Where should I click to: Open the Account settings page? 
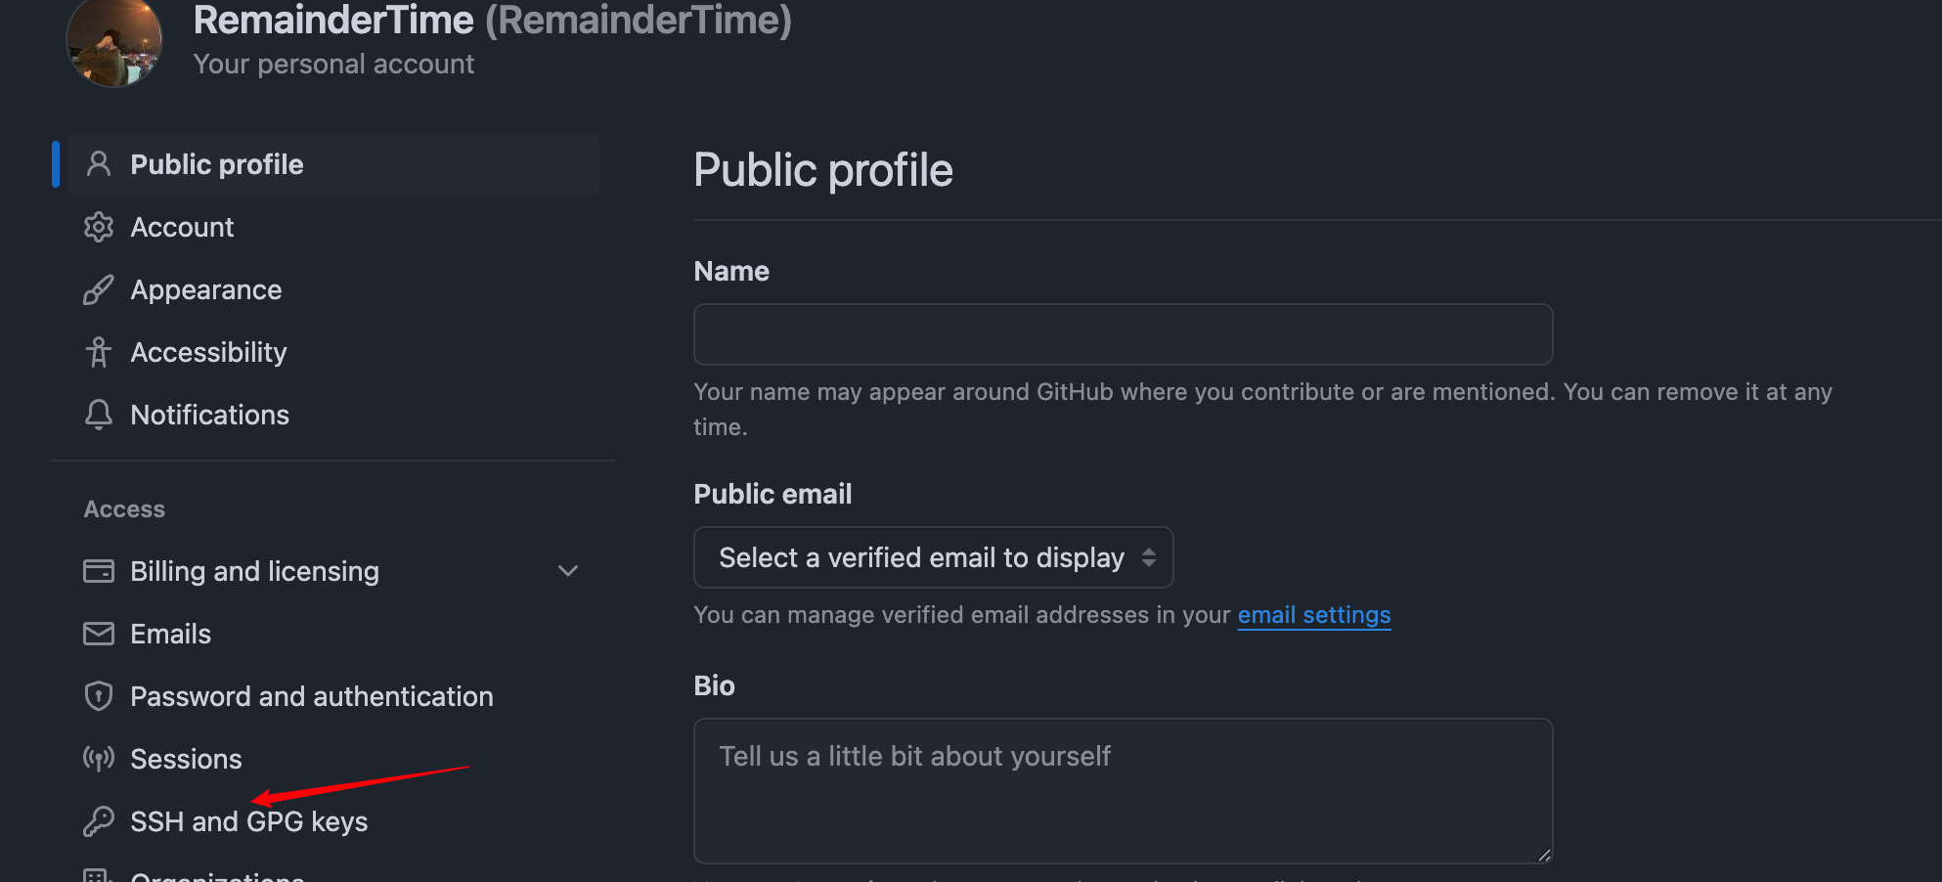pos(182,227)
